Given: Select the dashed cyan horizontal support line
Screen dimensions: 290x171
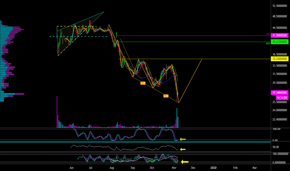Looking at the screenshot, I should [79, 36].
